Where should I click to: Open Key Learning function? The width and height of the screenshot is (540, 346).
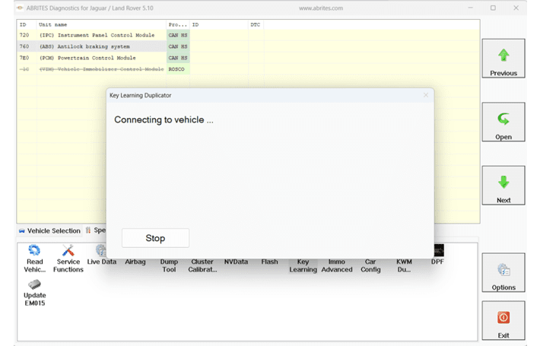tap(303, 265)
